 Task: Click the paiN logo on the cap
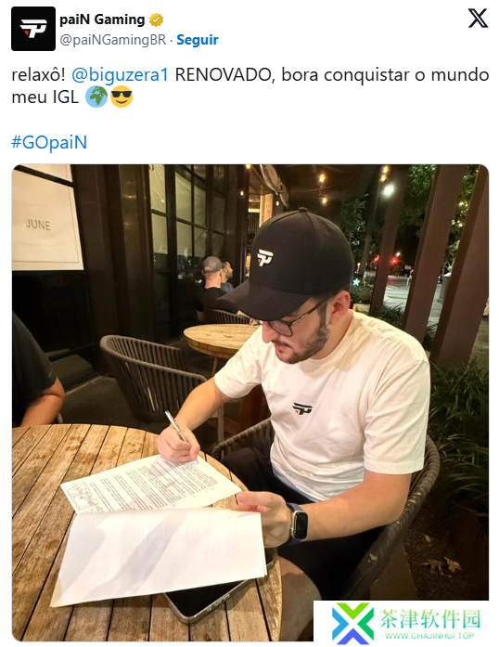click(x=265, y=257)
